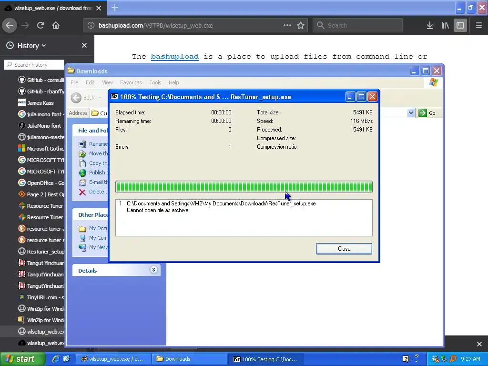
Task: Expand address bar dropdown in Downloads
Action: click(x=411, y=113)
